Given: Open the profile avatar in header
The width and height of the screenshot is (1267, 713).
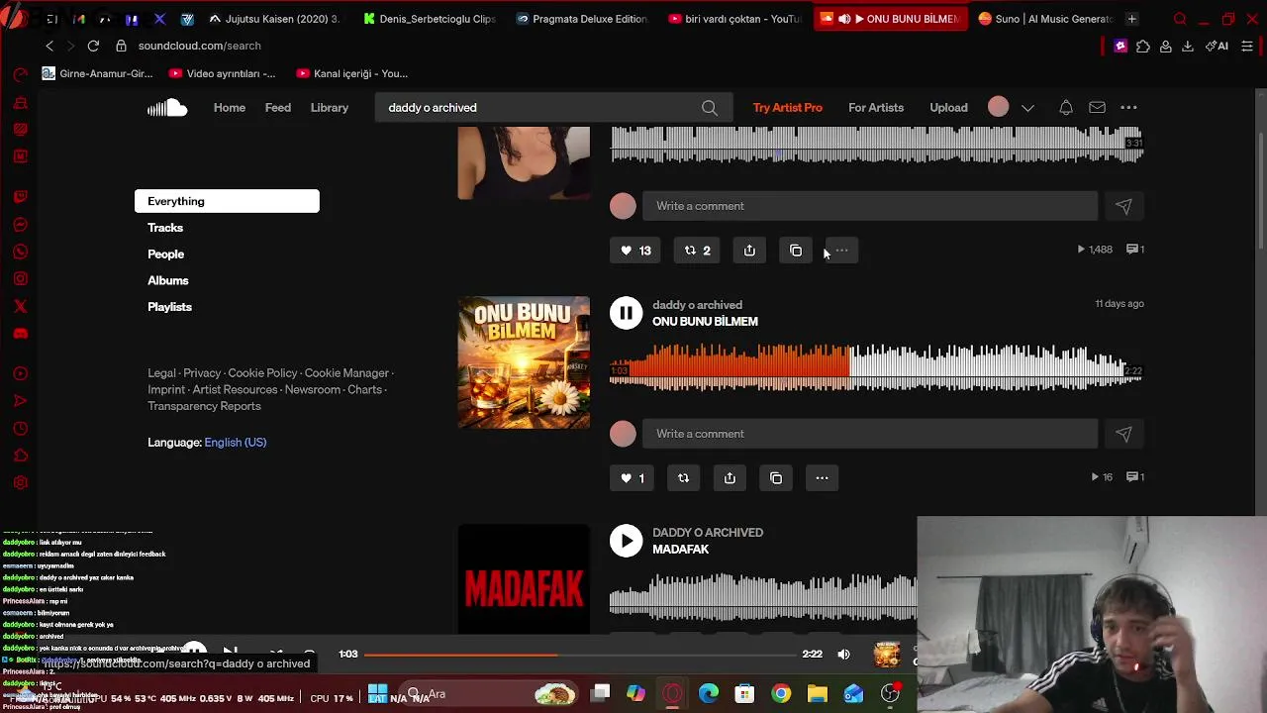Looking at the screenshot, I should click(998, 107).
